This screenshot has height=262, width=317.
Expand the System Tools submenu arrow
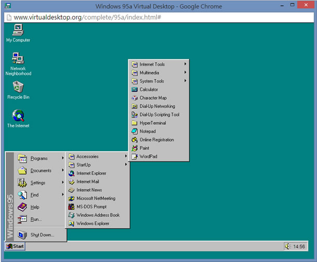185,81
